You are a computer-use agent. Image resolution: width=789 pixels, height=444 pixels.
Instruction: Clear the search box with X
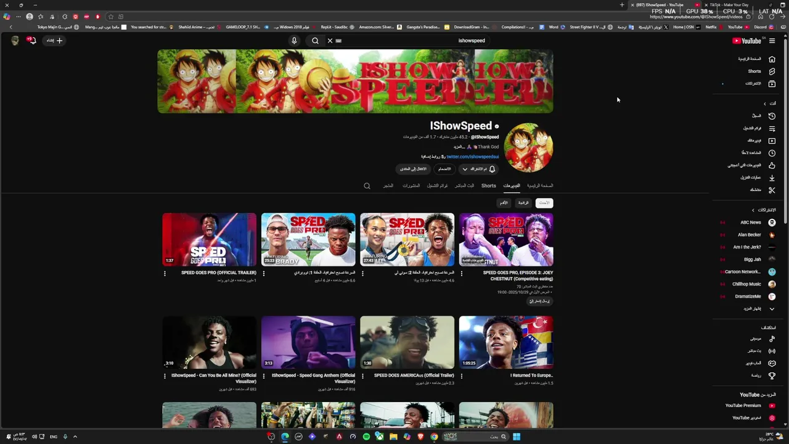click(330, 41)
